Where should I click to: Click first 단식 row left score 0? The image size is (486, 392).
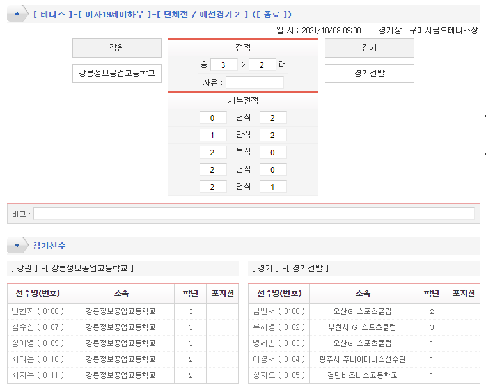(x=213, y=118)
